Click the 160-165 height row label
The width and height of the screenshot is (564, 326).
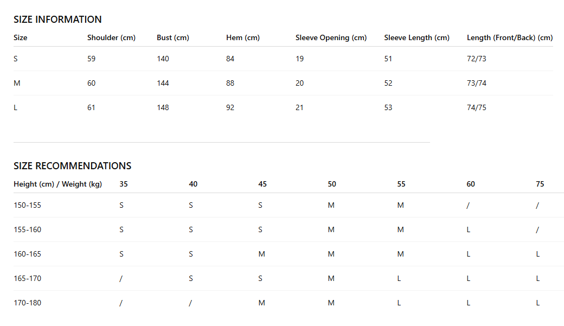point(27,254)
